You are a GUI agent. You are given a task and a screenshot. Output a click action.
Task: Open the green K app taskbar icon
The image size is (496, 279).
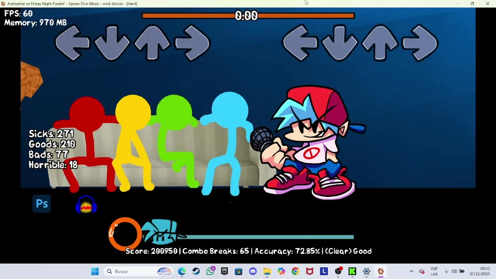click(352, 272)
